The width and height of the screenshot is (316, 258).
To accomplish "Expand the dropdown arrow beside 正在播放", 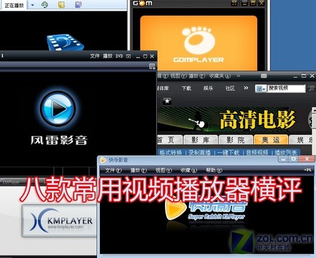I will 32,5.
